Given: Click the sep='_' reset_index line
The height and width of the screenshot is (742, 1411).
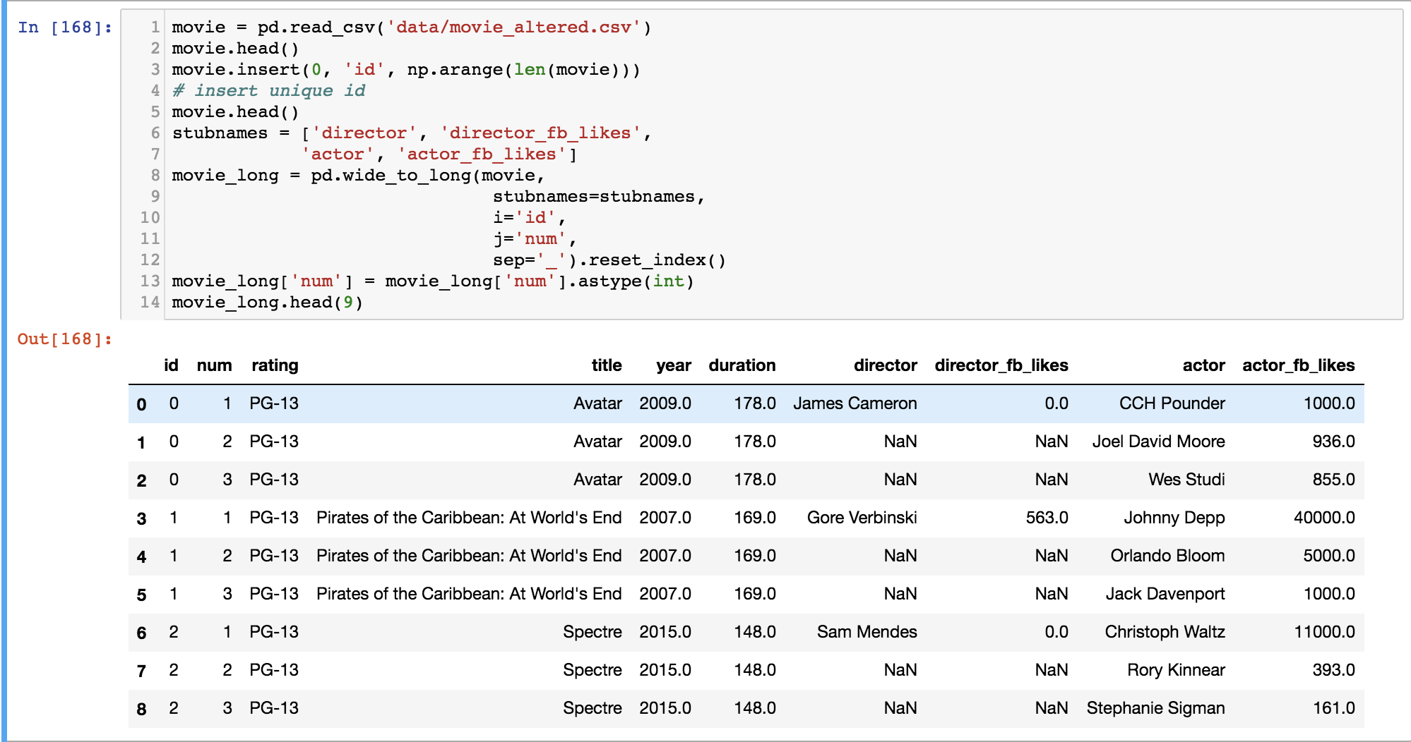Looking at the screenshot, I should point(609,260).
